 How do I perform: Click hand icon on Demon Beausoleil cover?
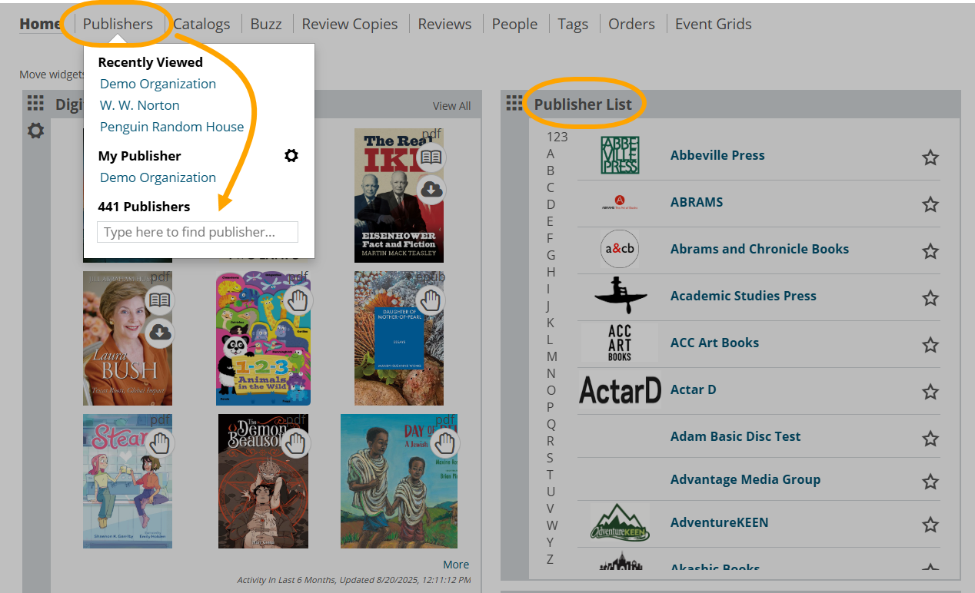point(296,443)
